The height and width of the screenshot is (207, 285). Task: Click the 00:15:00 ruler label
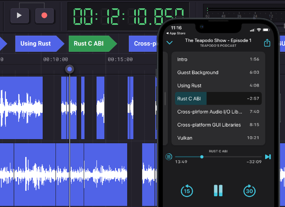(x=120, y=59)
